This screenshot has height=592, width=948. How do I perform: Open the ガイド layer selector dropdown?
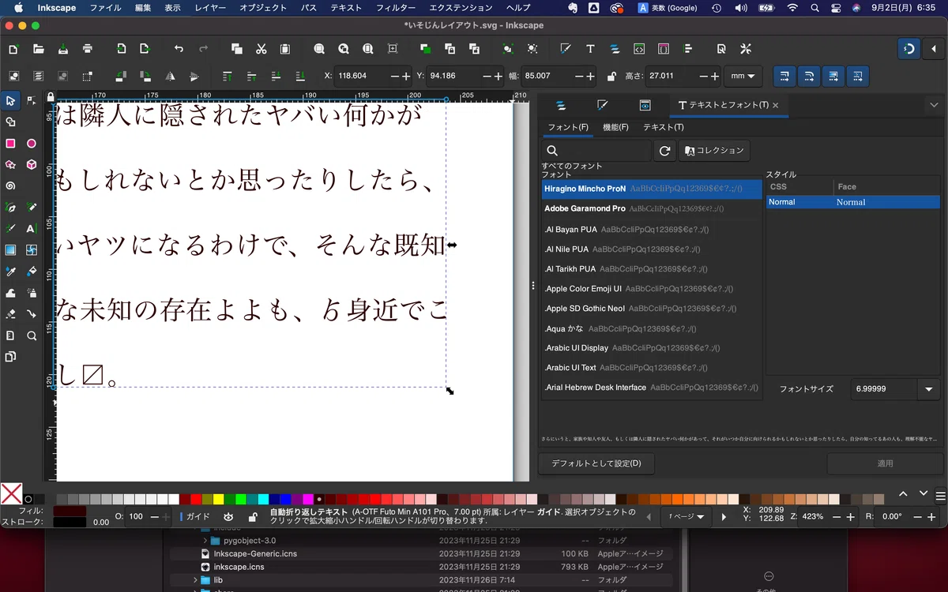[196, 517]
